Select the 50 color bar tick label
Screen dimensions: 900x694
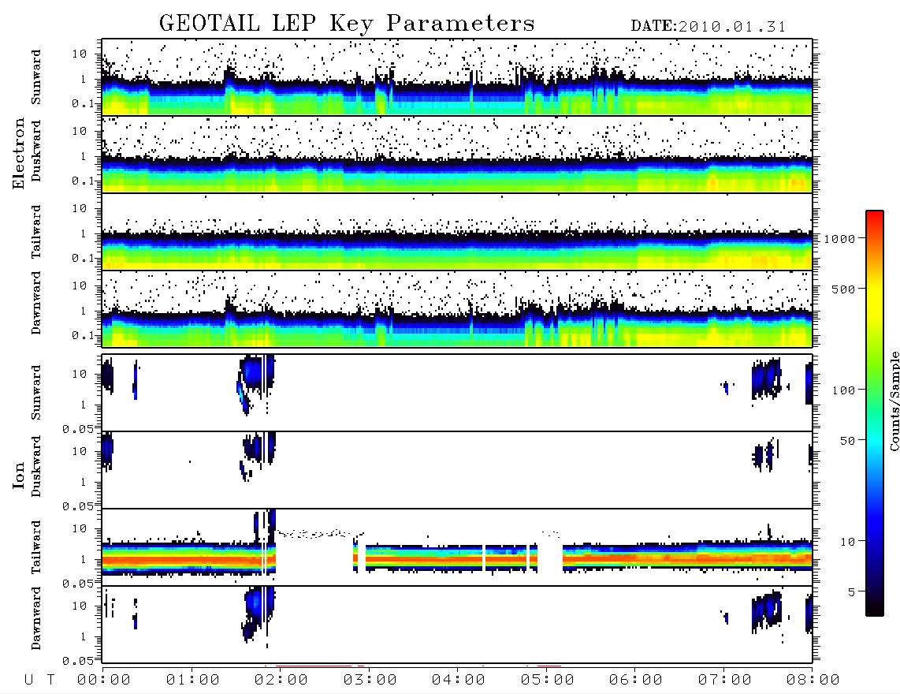(x=848, y=441)
